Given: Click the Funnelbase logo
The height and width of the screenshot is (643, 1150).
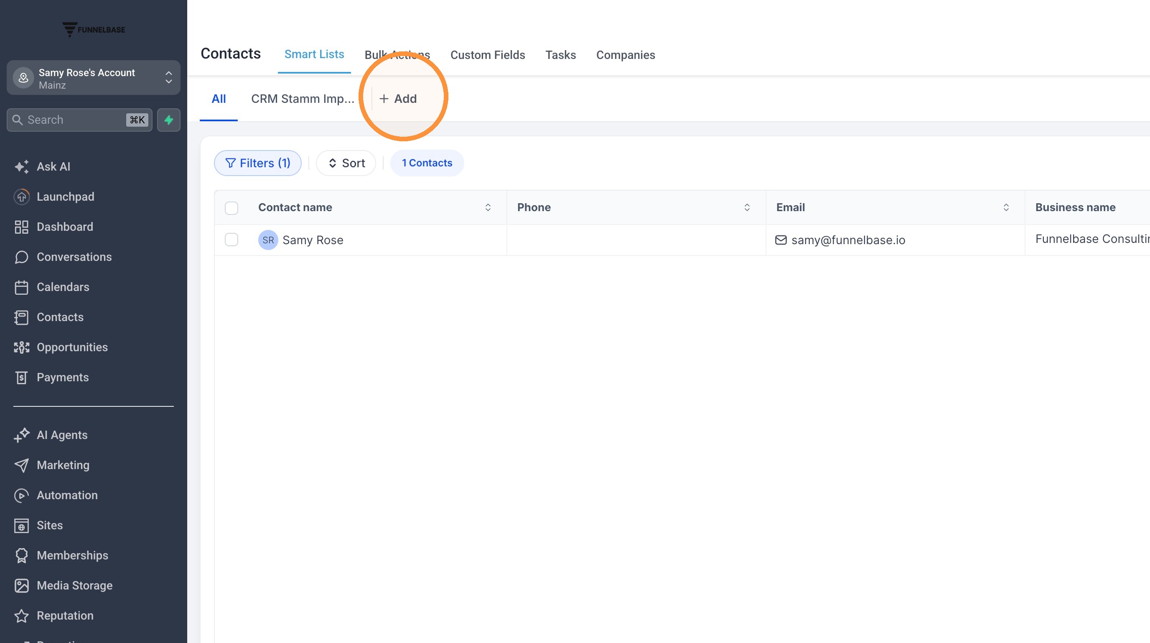Looking at the screenshot, I should 94,29.
